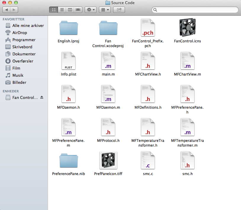
Task: Click the FAVORITTER section header
Action: tap(14, 19)
